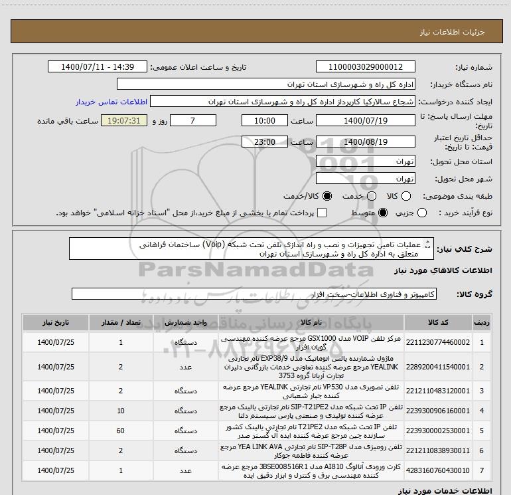Viewport: 511px width, 495px height.
Task: Click the goods group field کامپیوتر و فناوری اطلاعات
Action: click(x=254, y=294)
